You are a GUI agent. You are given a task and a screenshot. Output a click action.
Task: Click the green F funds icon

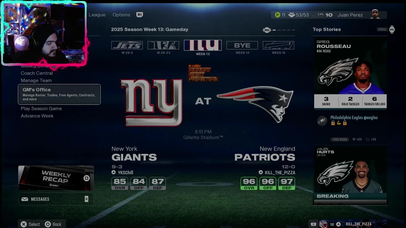point(278,15)
